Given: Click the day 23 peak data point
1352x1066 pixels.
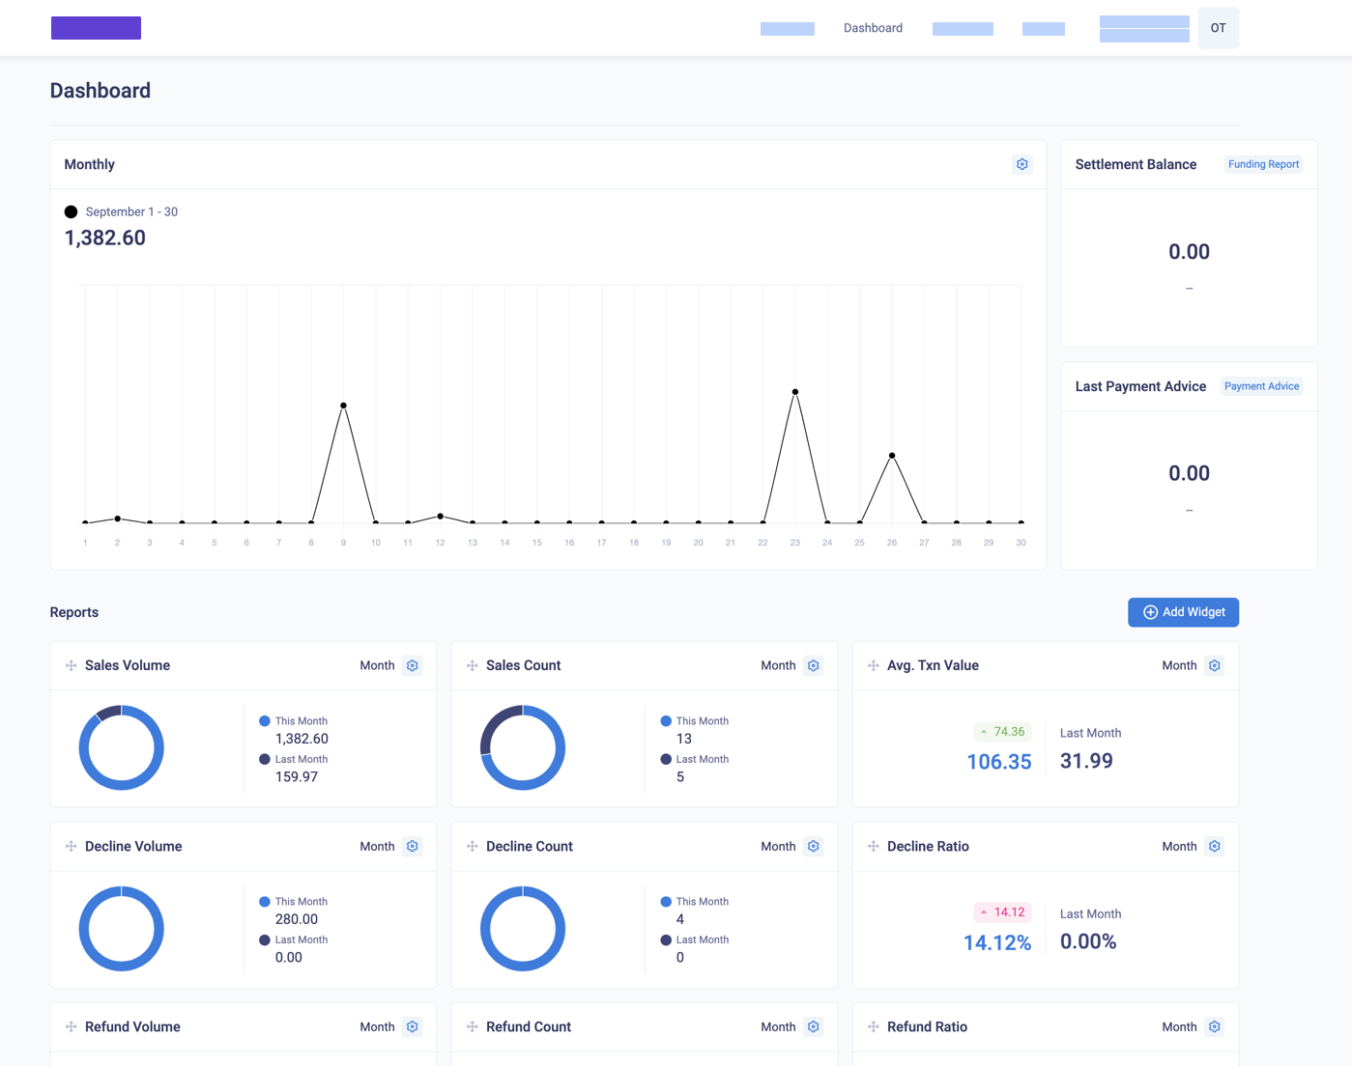Looking at the screenshot, I should [795, 392].
